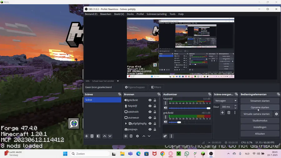281x158 pixels.
Task: Lock the gnk;lbnkl source
Action: point(155,100)
